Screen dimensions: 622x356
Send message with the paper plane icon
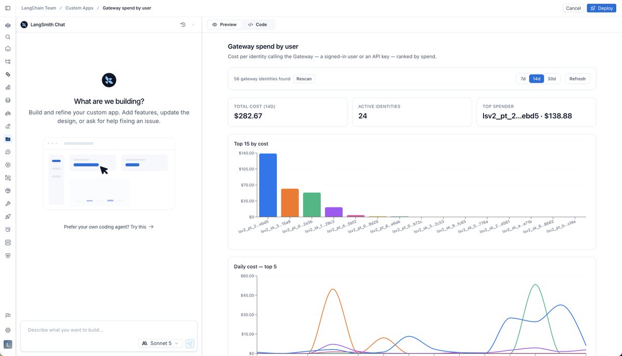coord(190,344)
